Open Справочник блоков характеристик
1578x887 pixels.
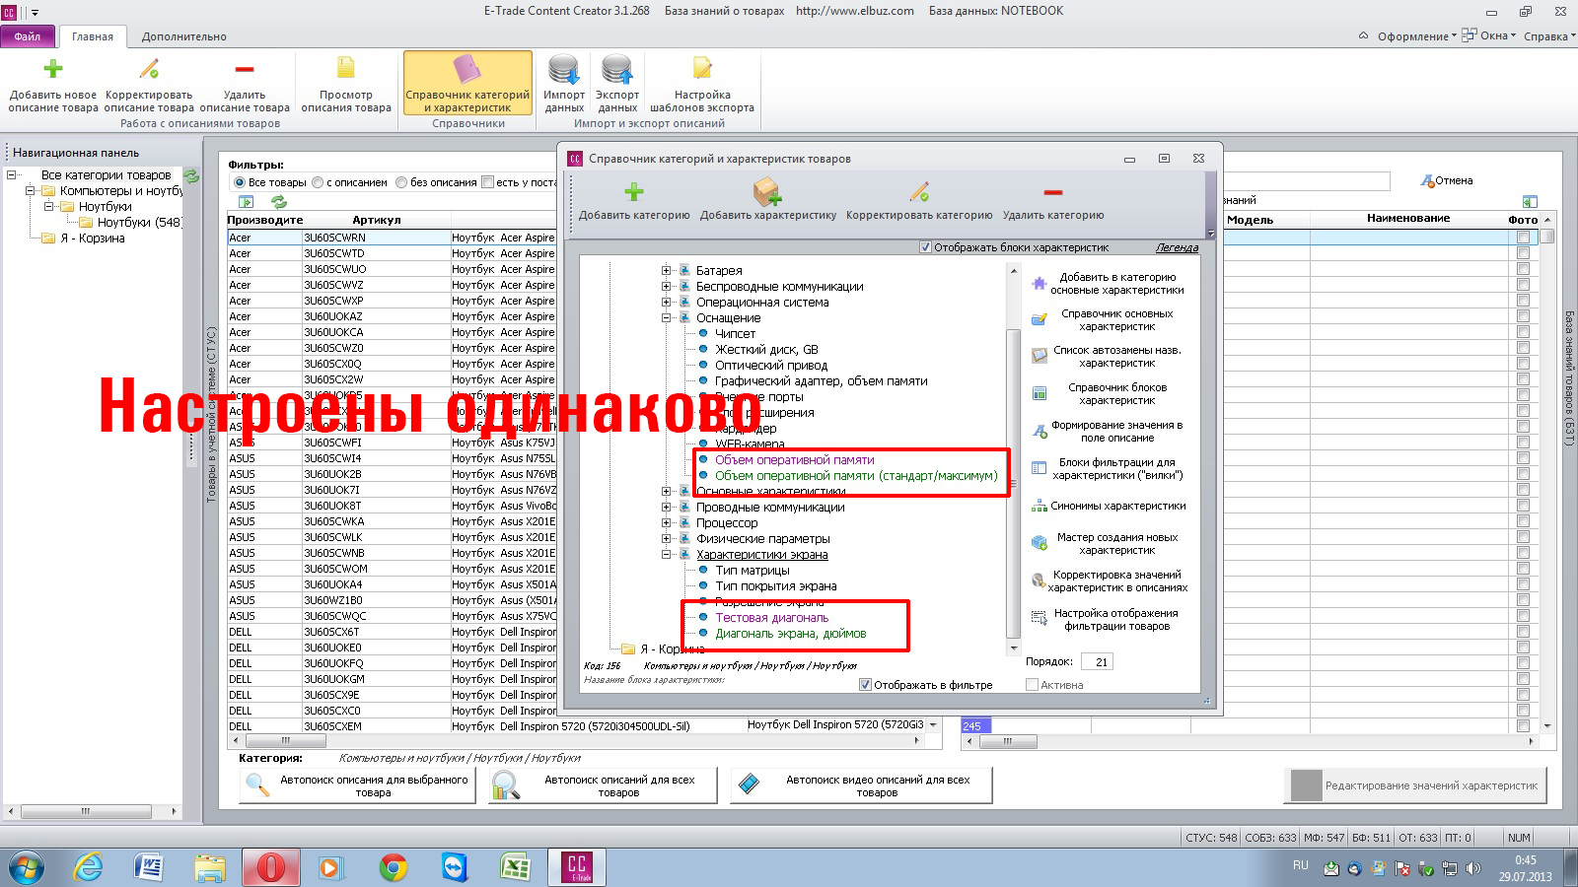pyautogui.click(x=1108, y=394)
